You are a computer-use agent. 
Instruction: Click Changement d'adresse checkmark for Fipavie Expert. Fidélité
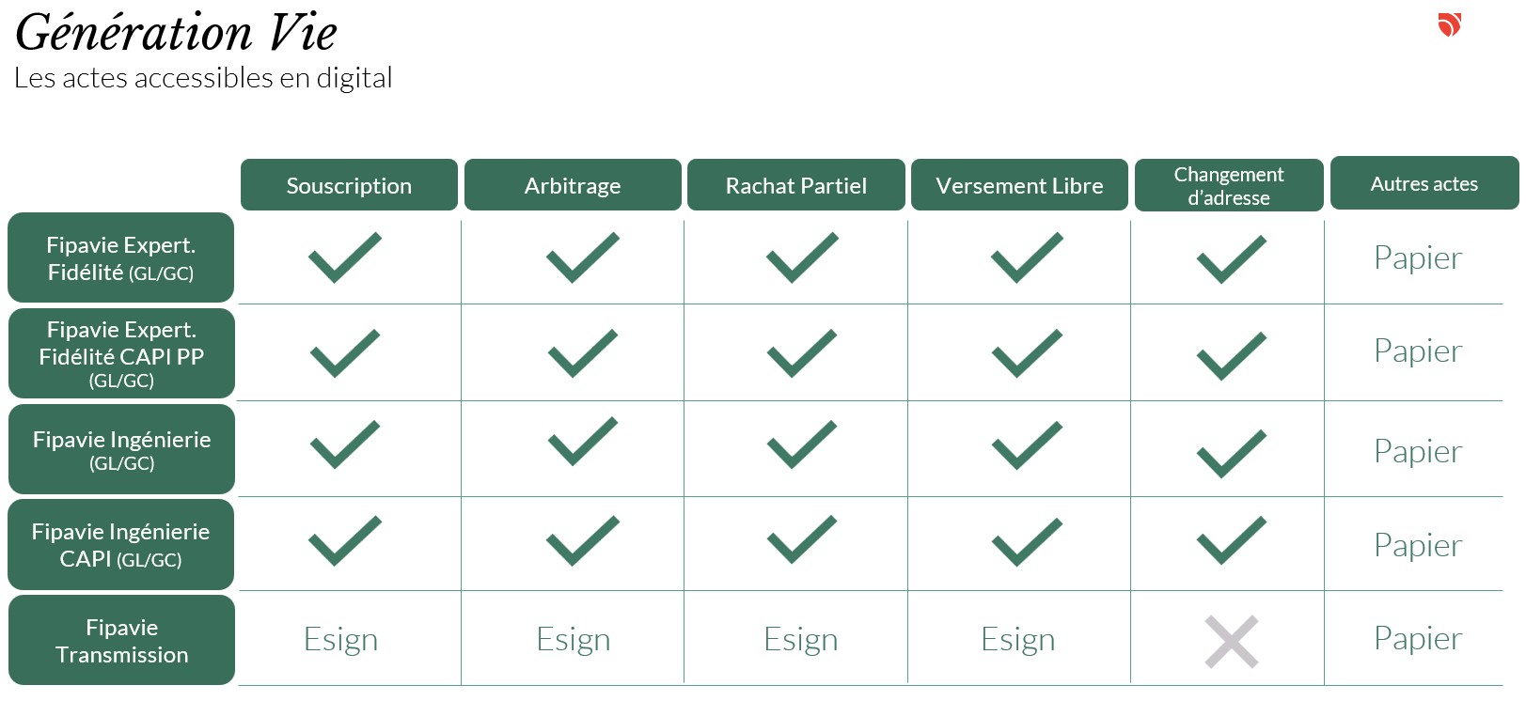pyautogui.click(x=1232, y=259)
